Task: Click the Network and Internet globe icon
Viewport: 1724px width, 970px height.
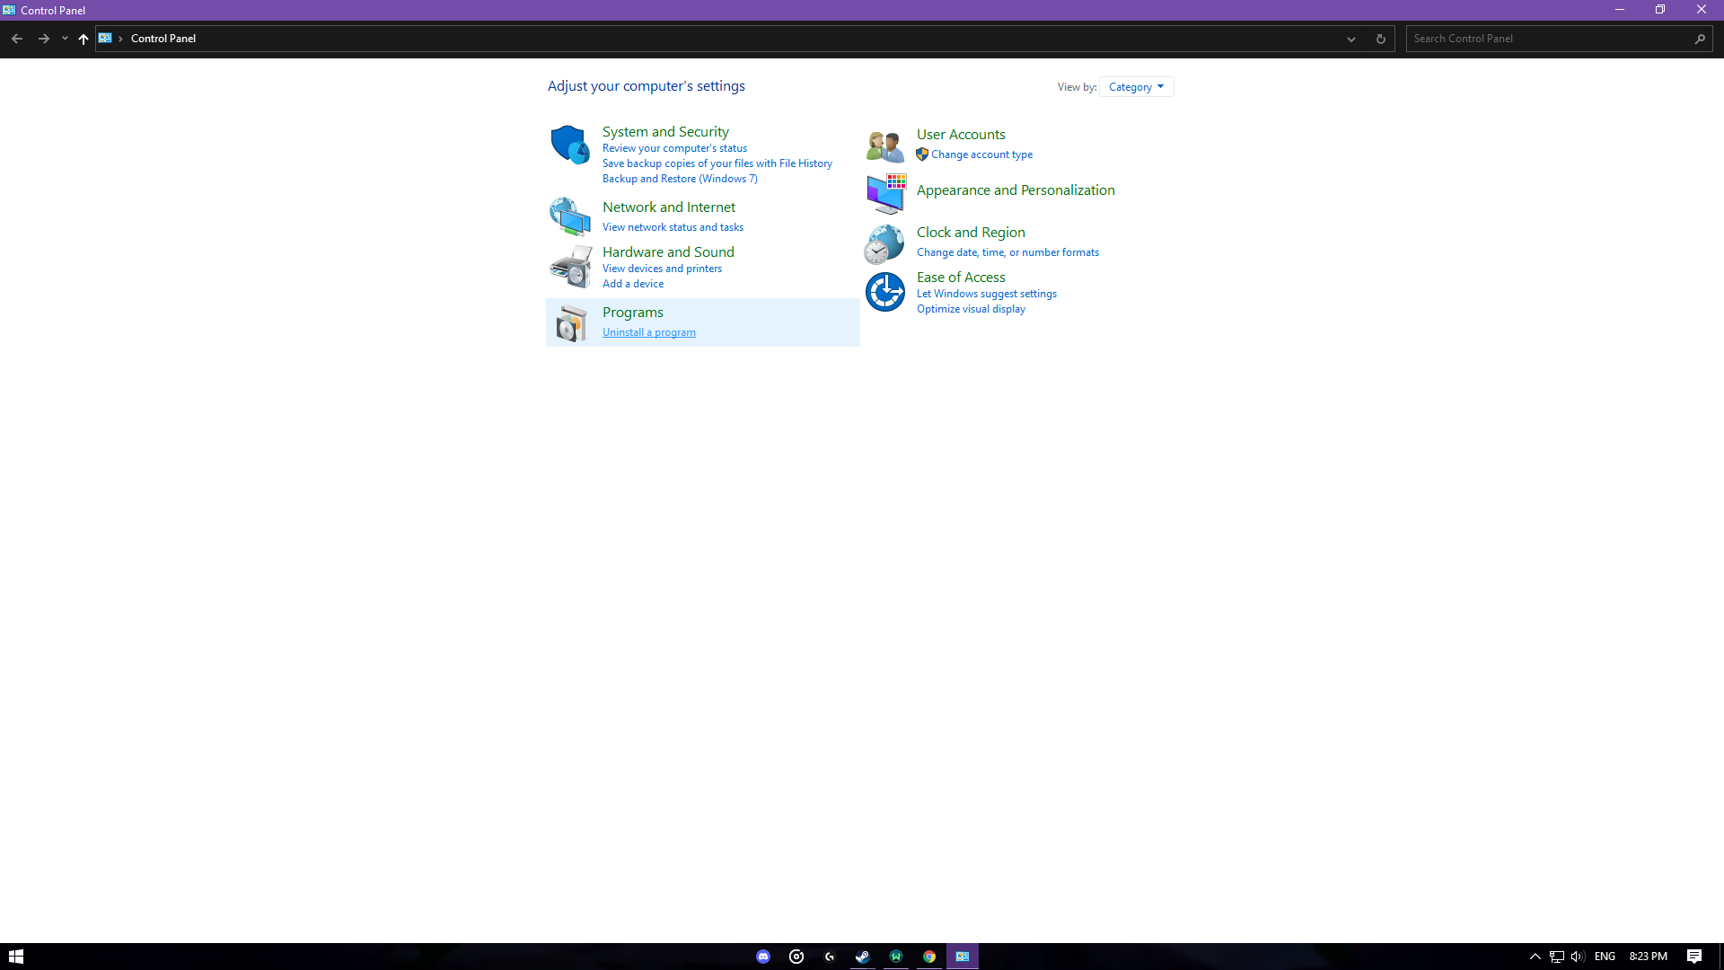Action: click(569, 216)
